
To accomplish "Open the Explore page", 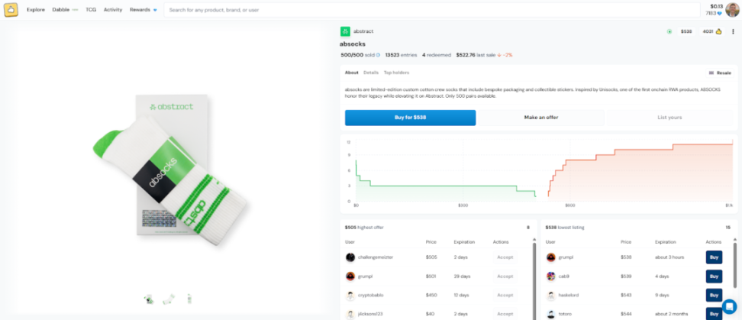I will (35, 9).
